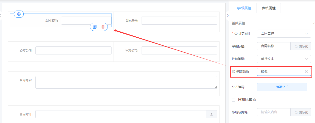Delete the selected 合同名称 field

coord(103,27)
